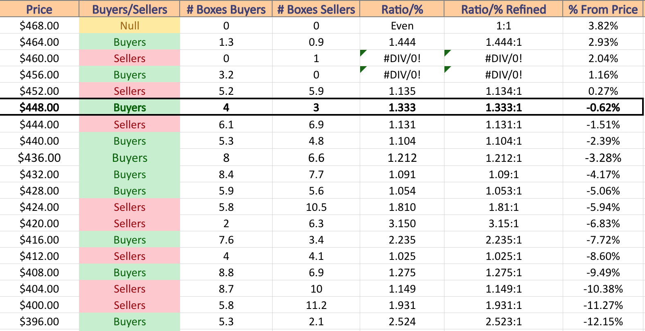Click the 1.810 ratio cell

[402, 207]
